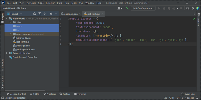This screenshot has width=201, height=100.
Task: Close the package.json tab
Action: click(x=80, y=14)
